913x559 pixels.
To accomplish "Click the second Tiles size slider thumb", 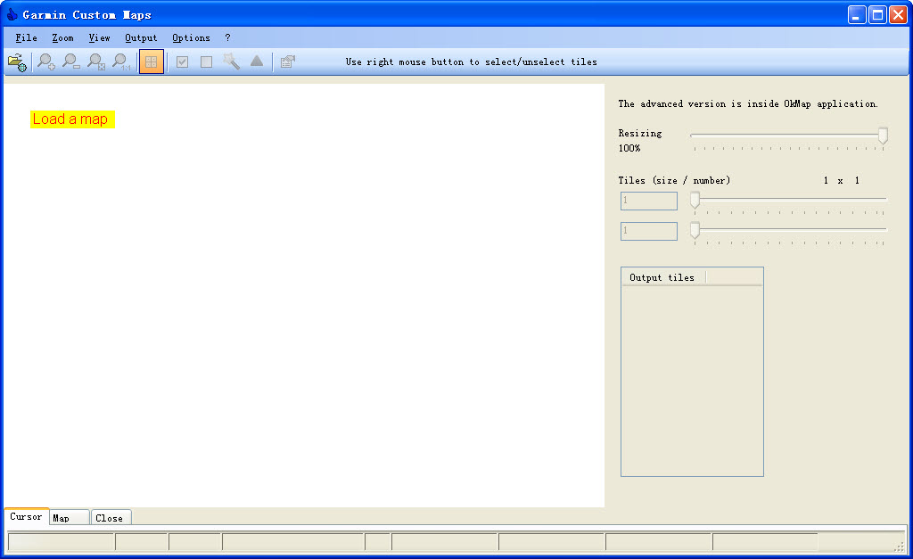I will [x=695, y=230].
